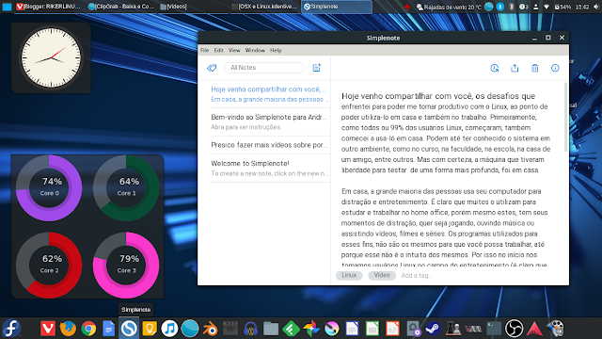Open the volume speaker tray icon
The image size is (602, 339).
[x=596, y=7]
